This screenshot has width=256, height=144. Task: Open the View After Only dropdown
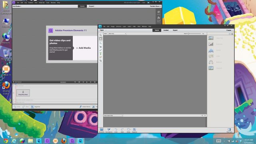point(117,34)
